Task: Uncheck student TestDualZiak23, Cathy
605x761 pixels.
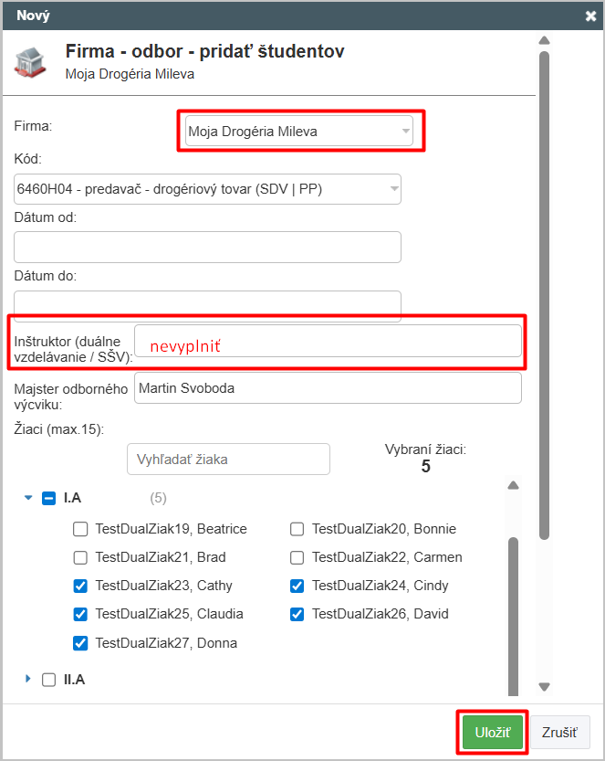Action: pyautogui.click(x=80, y=586)
